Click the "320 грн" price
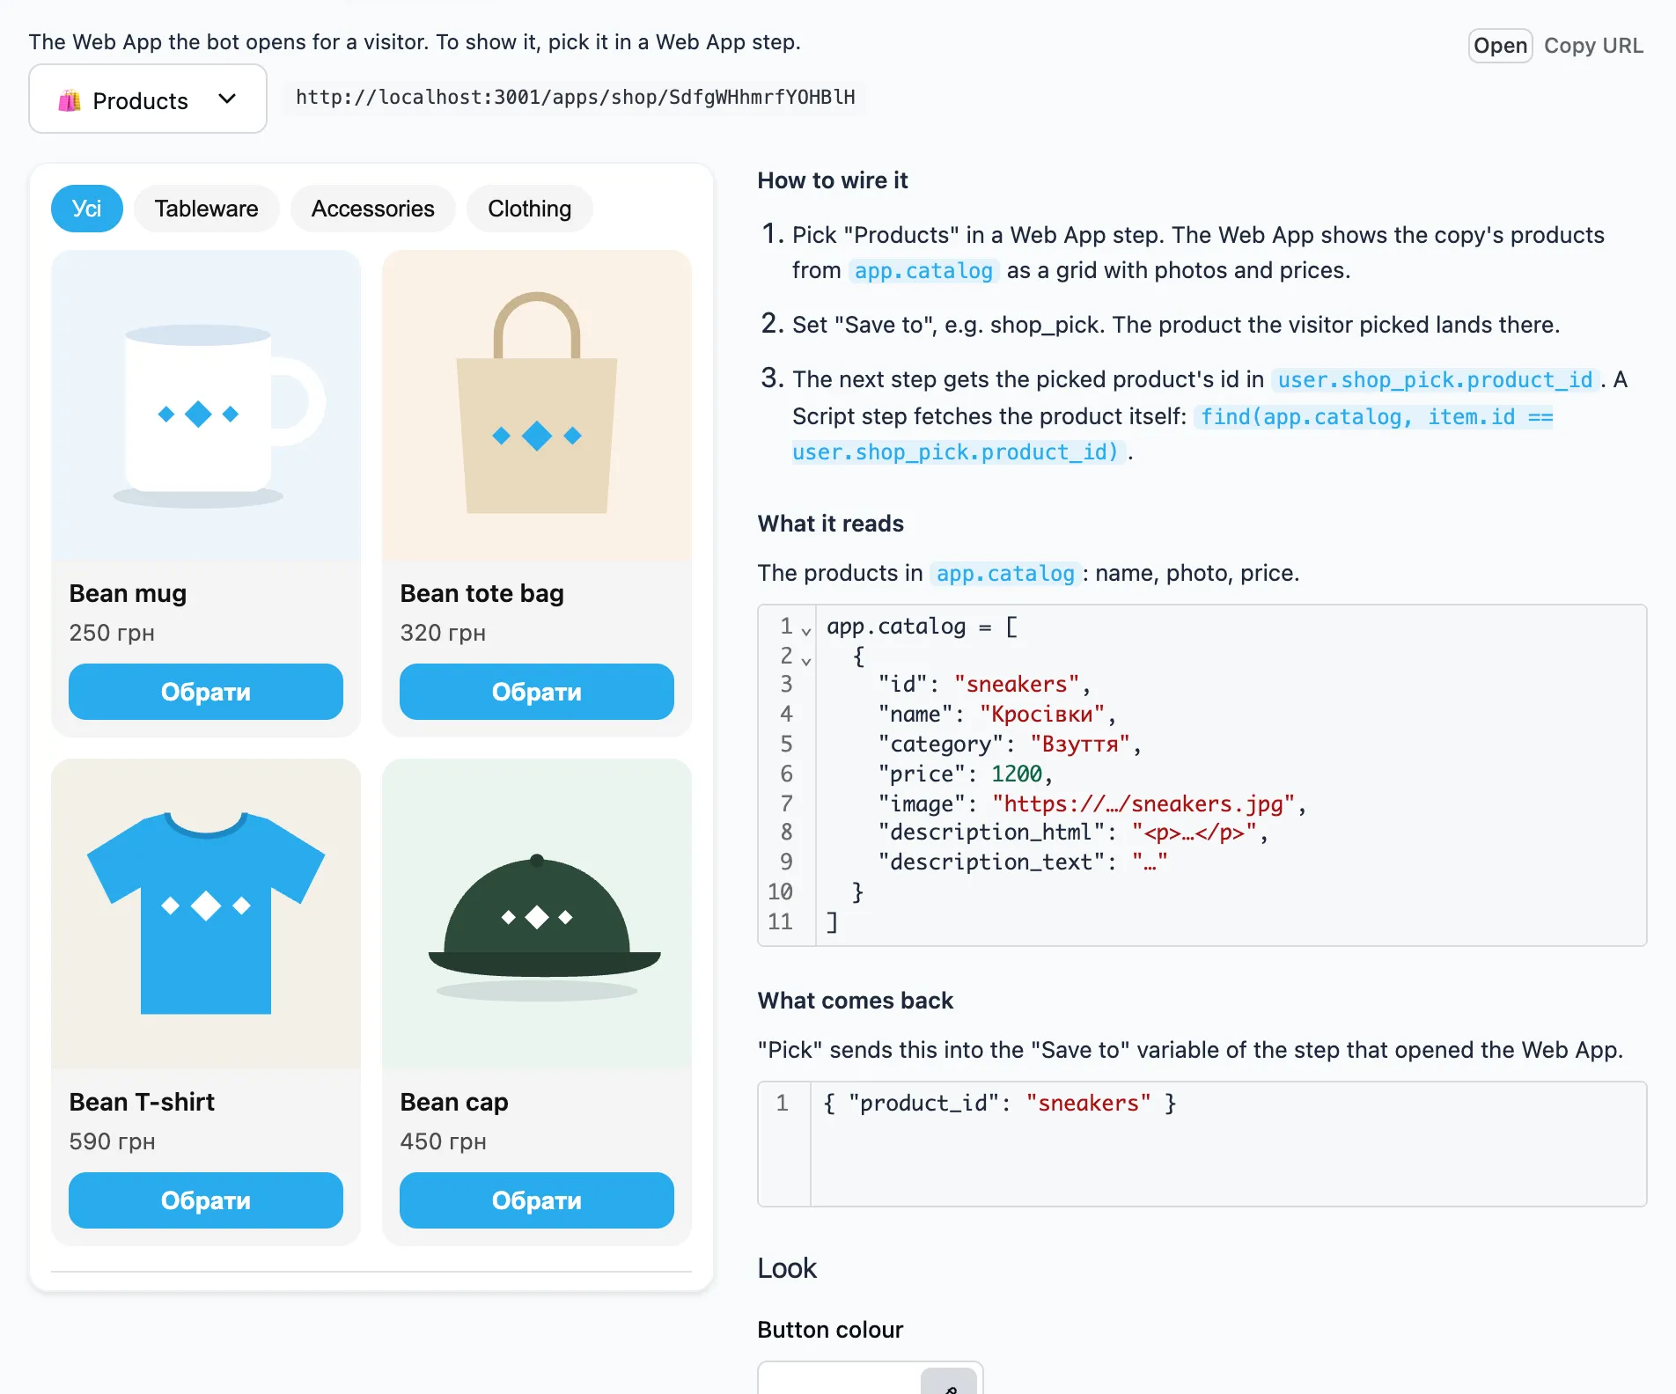The image size is (1676, 1394). click(443, 633)
